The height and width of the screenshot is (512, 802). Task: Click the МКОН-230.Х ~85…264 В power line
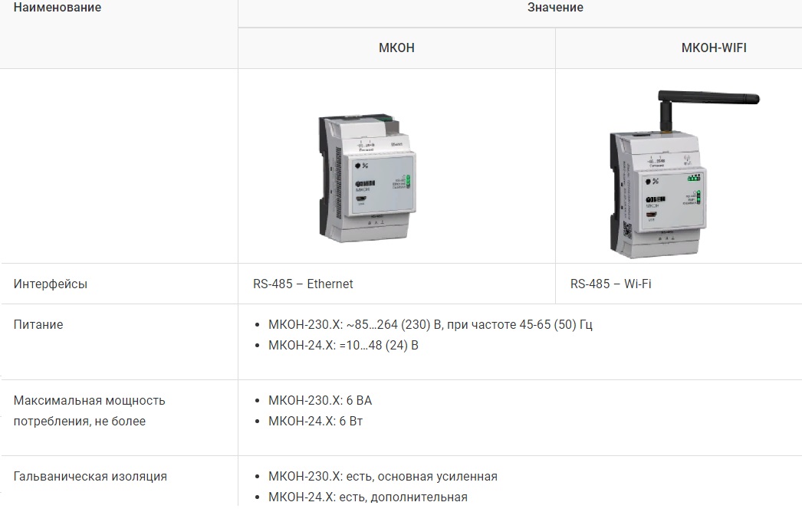pyautogui.click(x=429, y=324)
